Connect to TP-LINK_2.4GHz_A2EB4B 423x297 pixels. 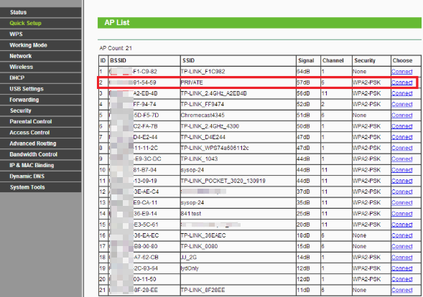(x=402, y=93)
